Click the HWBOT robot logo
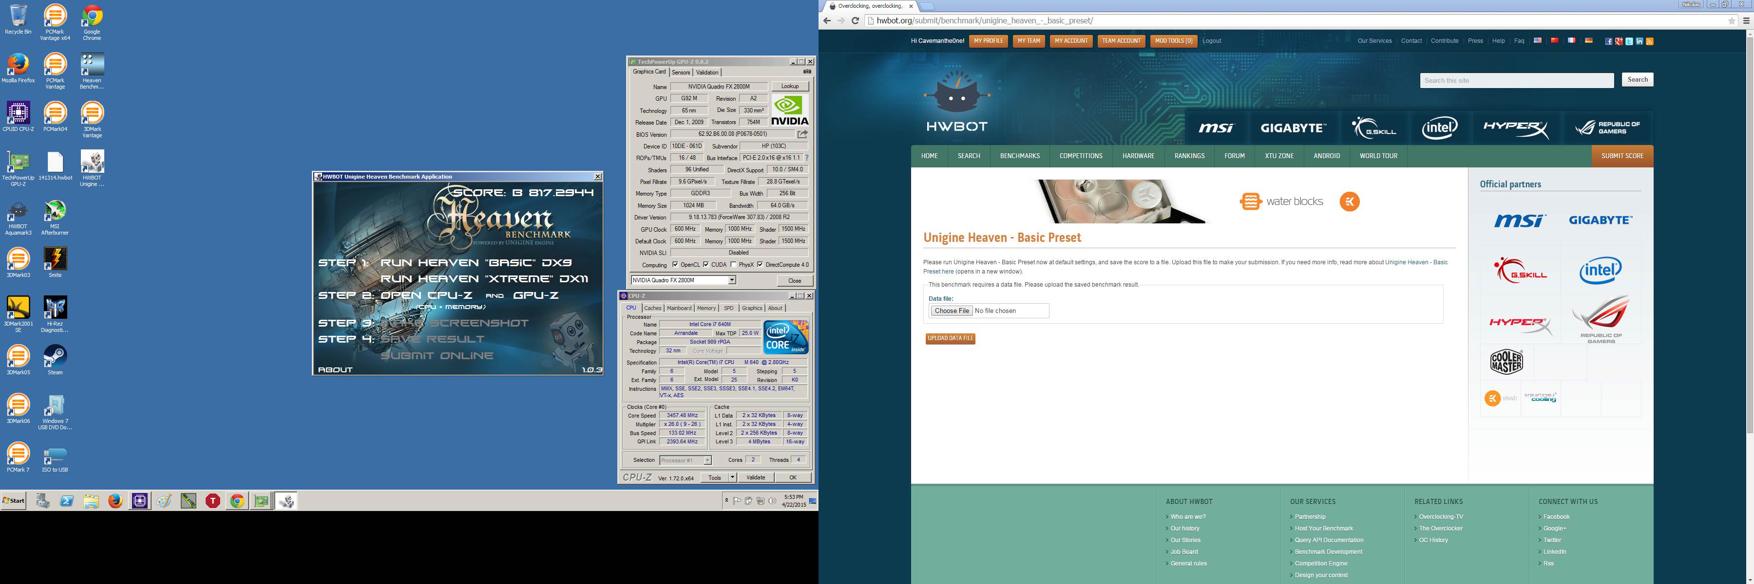Image resolution: width=1754 pixels, height=584 pixels. pos(957,101)
